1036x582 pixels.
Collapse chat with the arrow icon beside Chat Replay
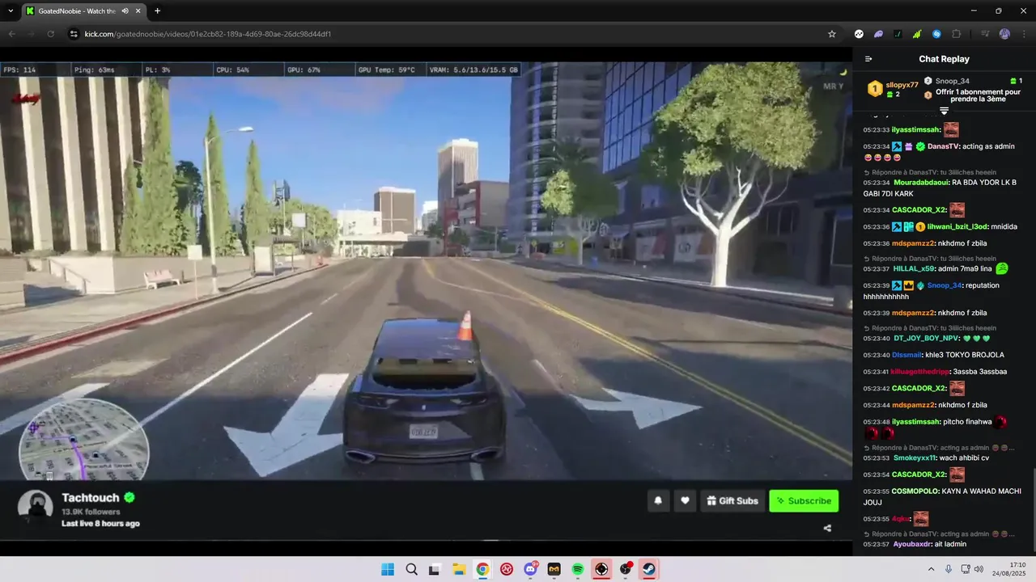tap(868, 59)
